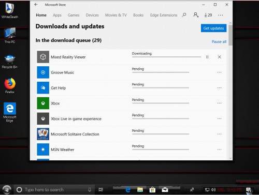Click the green Xbox app icon

click(x=43, y=103)
